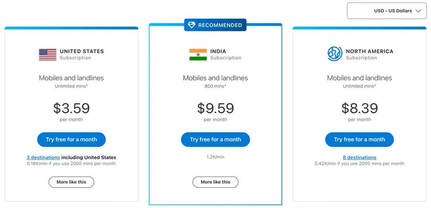Click More like this under United States
This screenshot has height=208, width=431.
[71, 182]
